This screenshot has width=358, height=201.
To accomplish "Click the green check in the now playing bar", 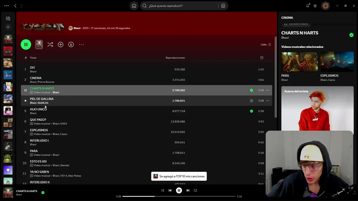I will 43,193.
